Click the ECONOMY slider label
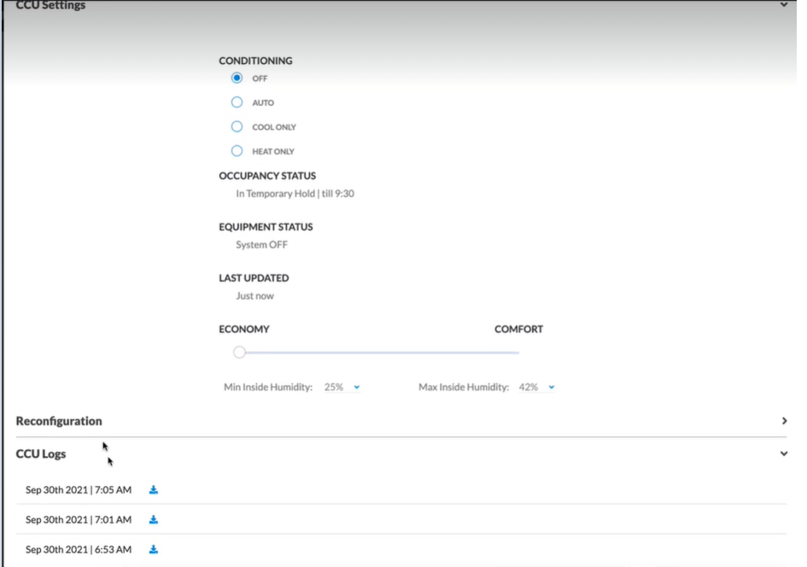The image size is (807, 567). 244,330
